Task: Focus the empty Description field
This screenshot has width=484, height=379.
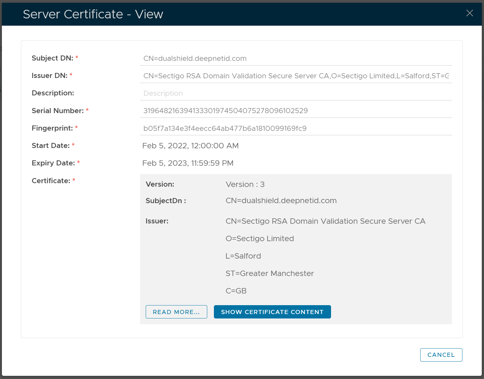Action: pos(295,93)
